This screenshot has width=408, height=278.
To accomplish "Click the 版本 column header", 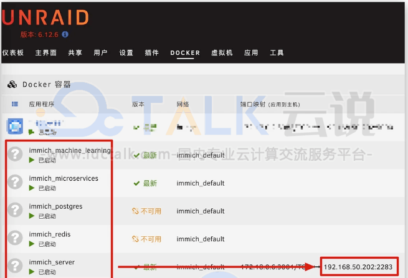I will click(138, 104).
